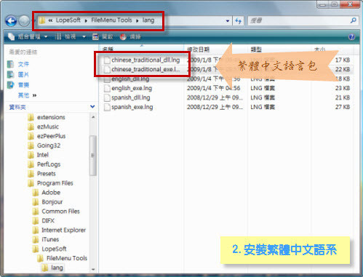Select Adobe folder in tree
Screen dimensions: 363x277
(51, 193)
